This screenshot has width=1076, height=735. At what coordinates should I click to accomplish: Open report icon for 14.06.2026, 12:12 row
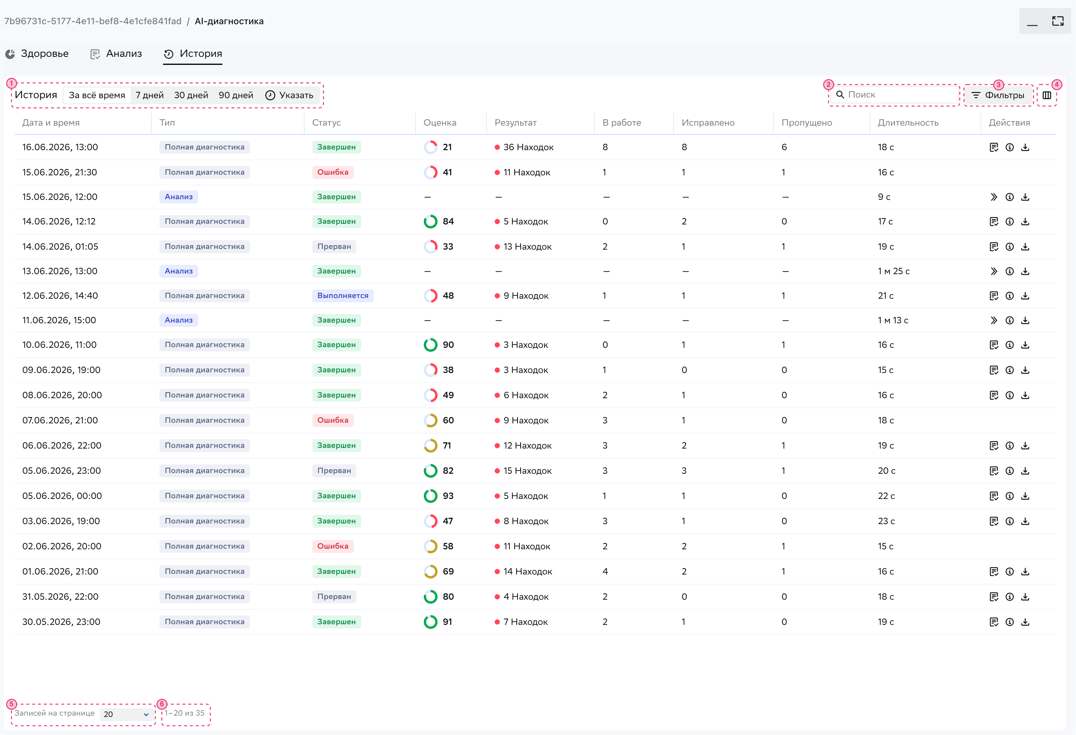[994, 222]
